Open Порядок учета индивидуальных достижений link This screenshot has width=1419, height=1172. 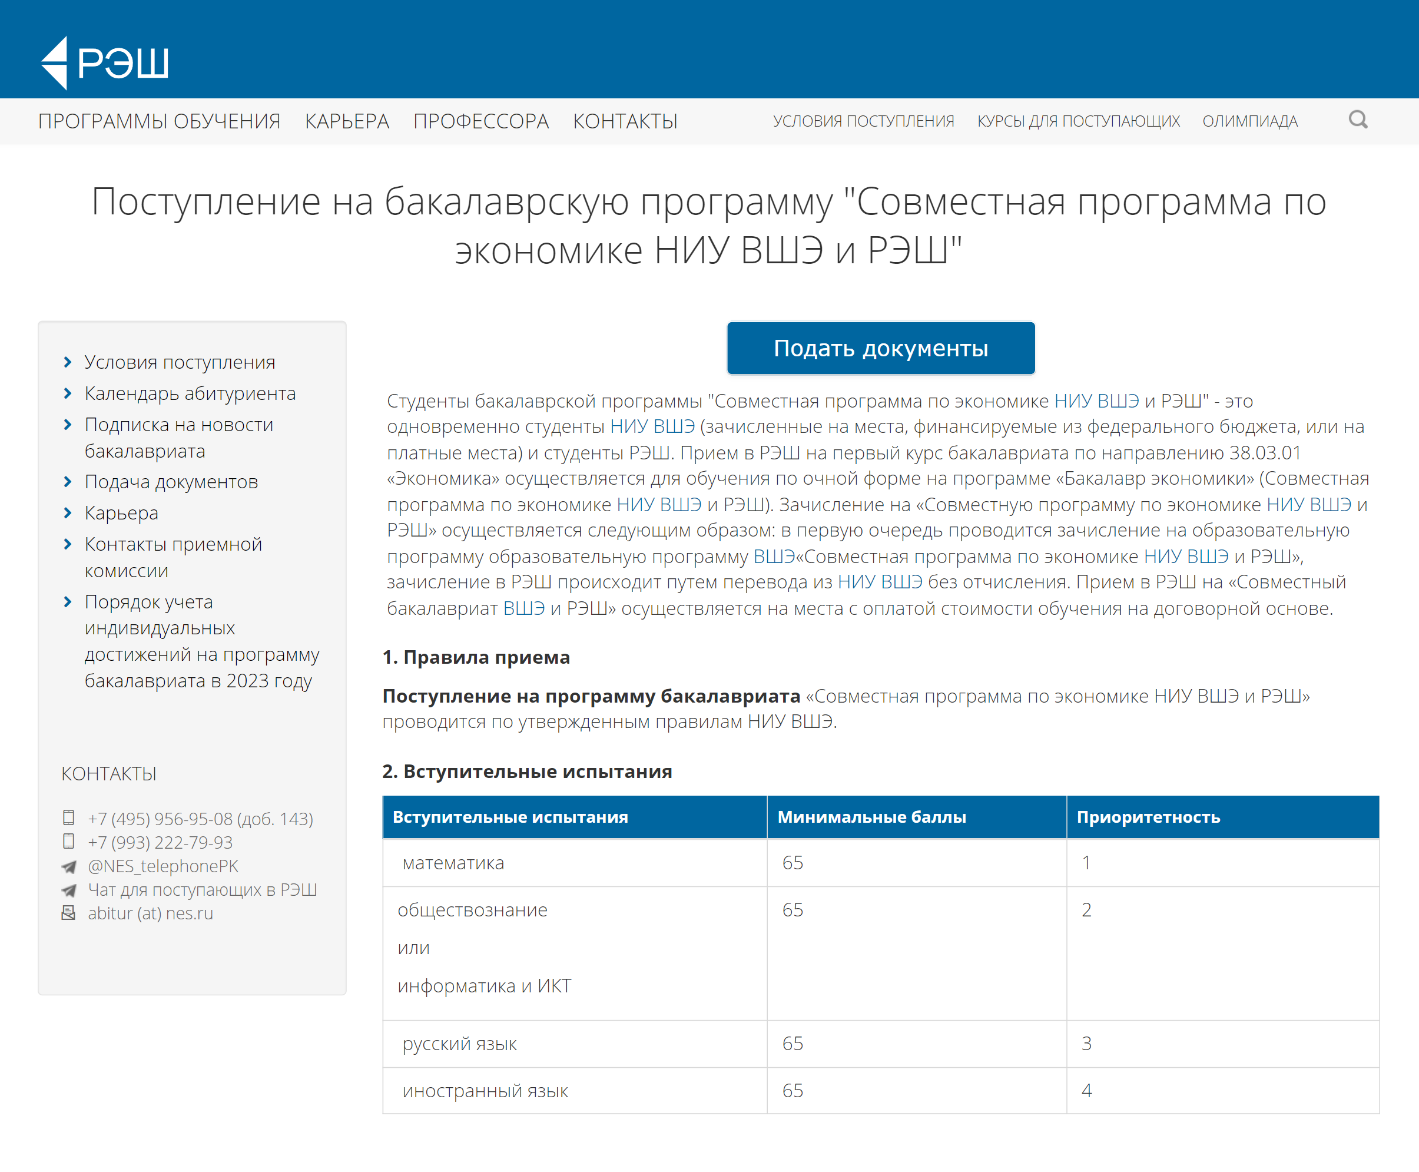point(202,641)
